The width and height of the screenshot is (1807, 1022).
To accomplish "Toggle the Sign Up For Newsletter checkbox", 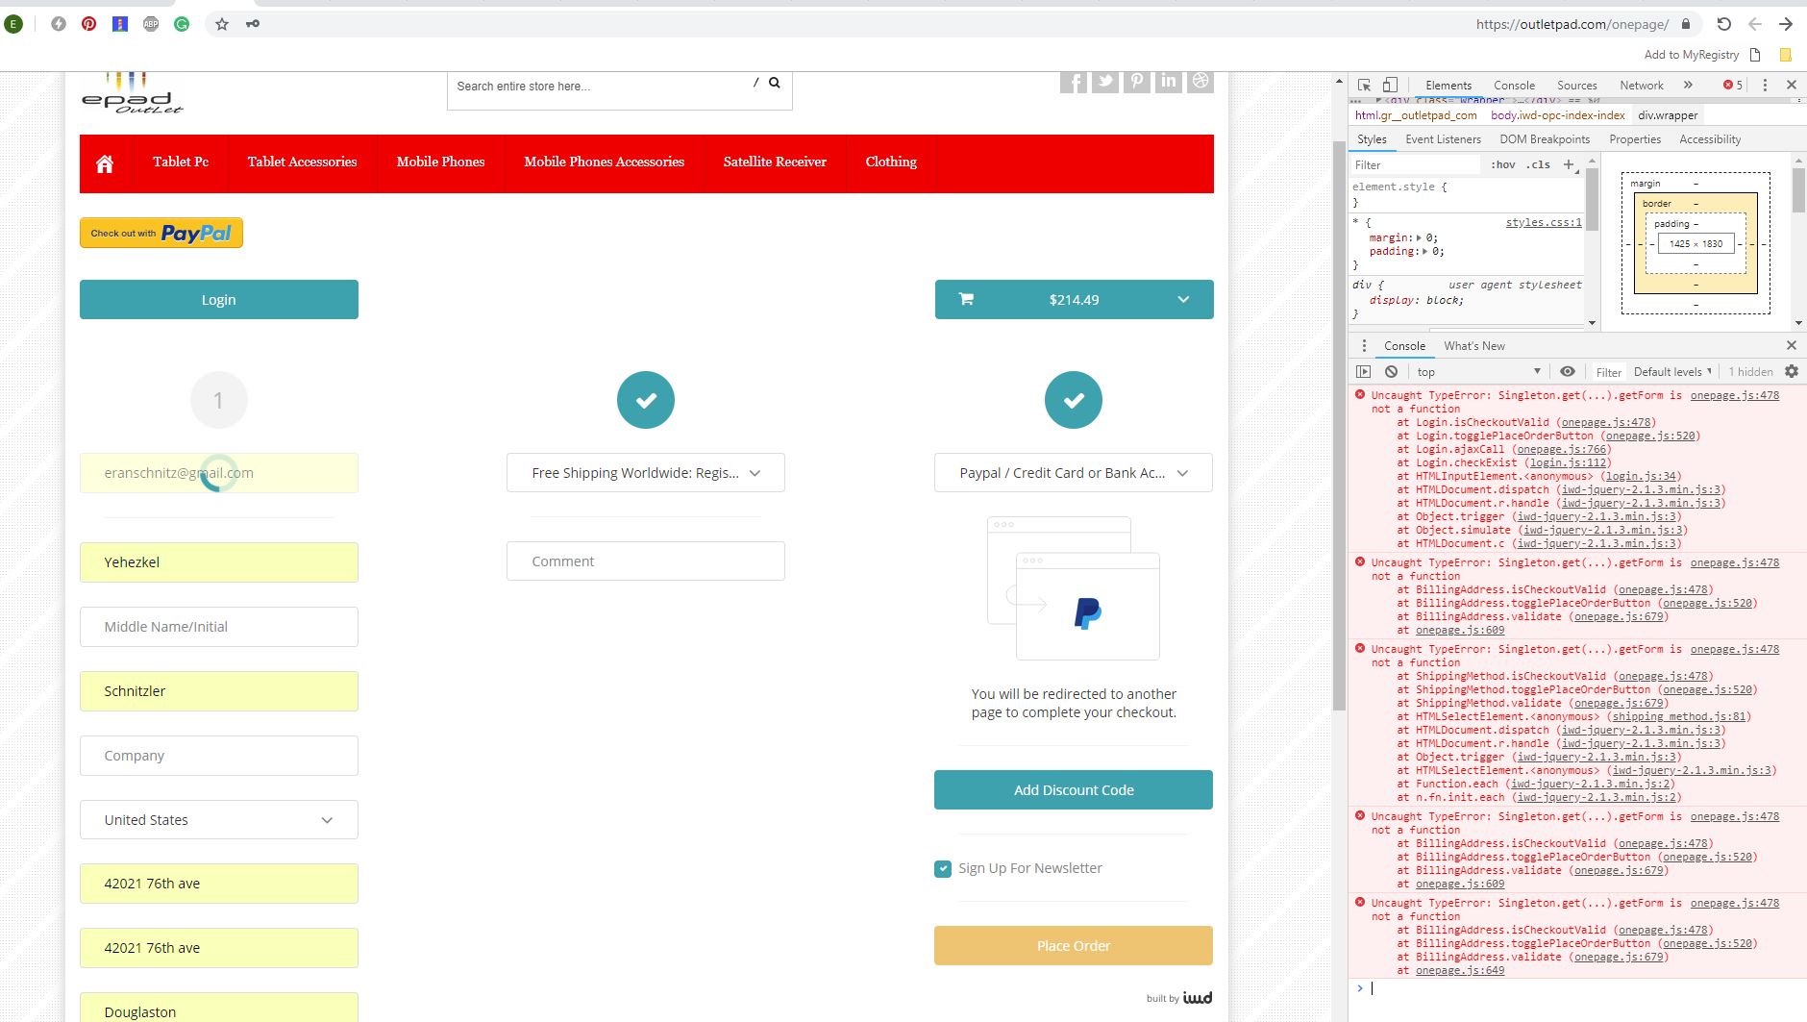I will click(x=942, y=868).
